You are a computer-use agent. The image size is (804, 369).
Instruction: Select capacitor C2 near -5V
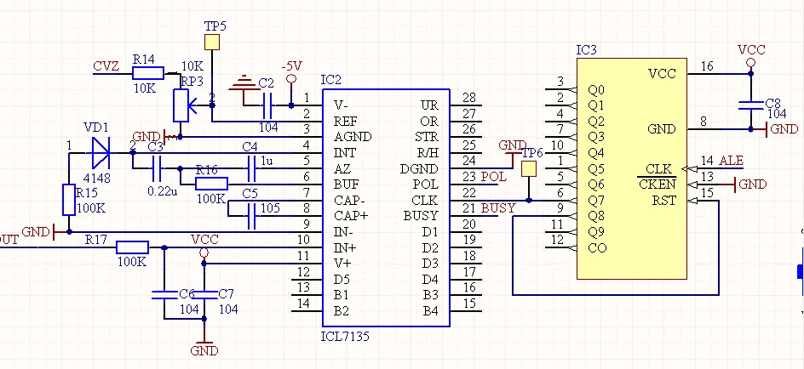267,105
